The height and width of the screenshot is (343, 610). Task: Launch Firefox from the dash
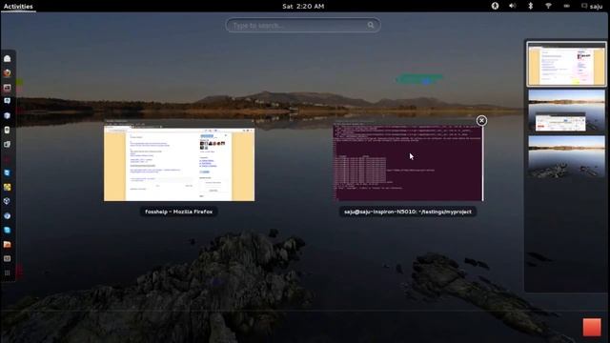click(x=7, y=72)
